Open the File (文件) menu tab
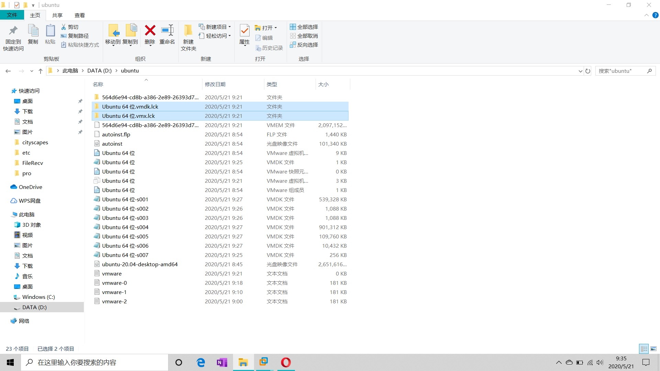 pos(12,15)
